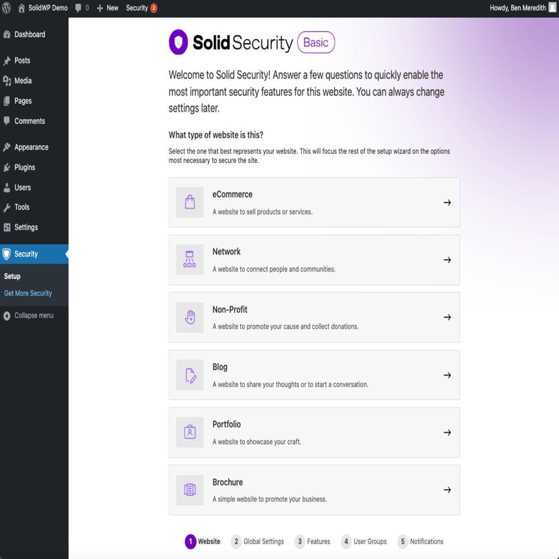This screenshot has width=559, height=559.
Task: Click the Pages document icon
Action: (x=7, y=101)
